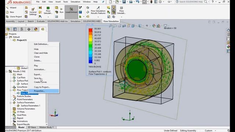
Task: Collapse the Results (1.fld) tree node
Action: pos(7,71)
